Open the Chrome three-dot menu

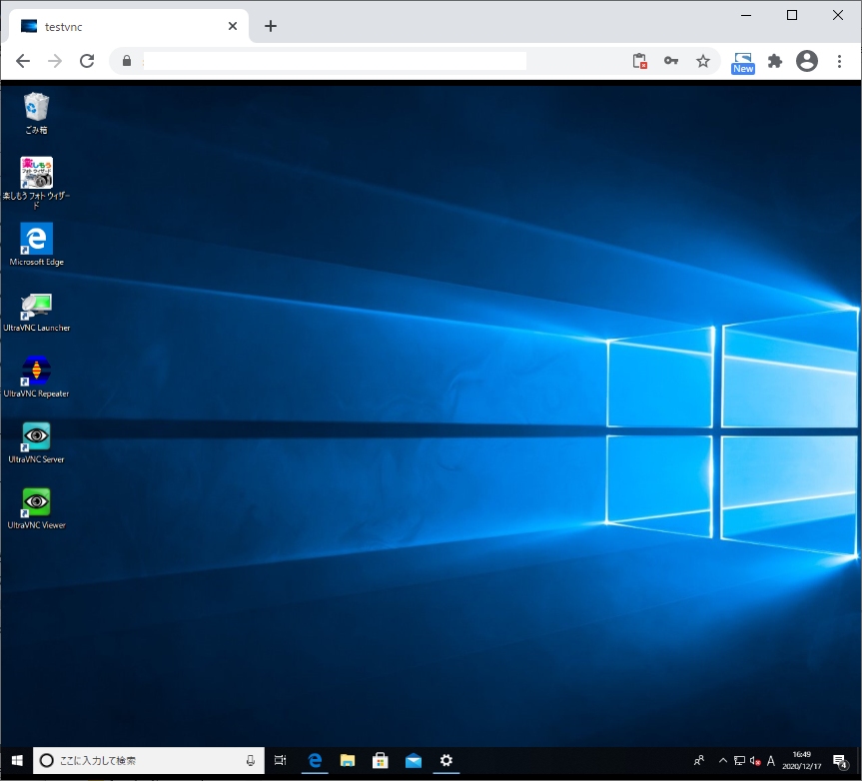pos(839,61)
